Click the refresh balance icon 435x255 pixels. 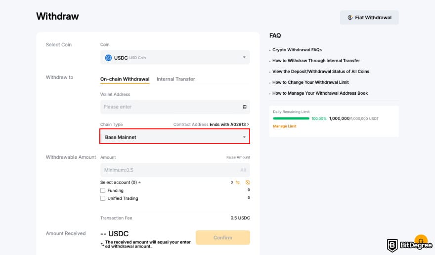pos(248,182)
